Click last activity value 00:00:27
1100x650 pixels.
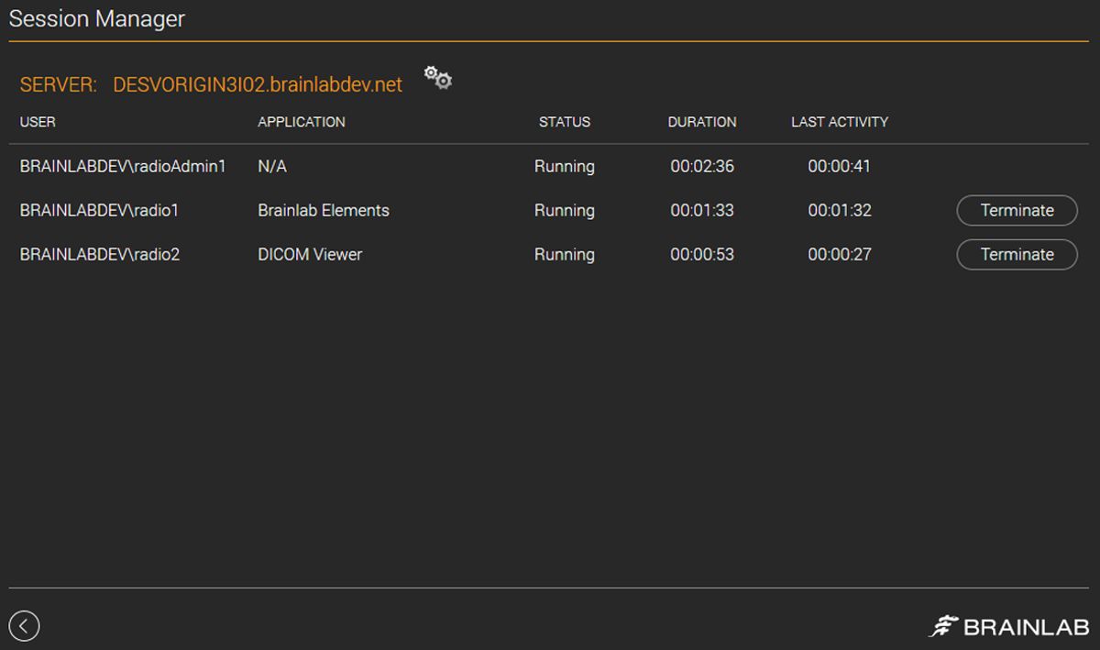(840, 255)
